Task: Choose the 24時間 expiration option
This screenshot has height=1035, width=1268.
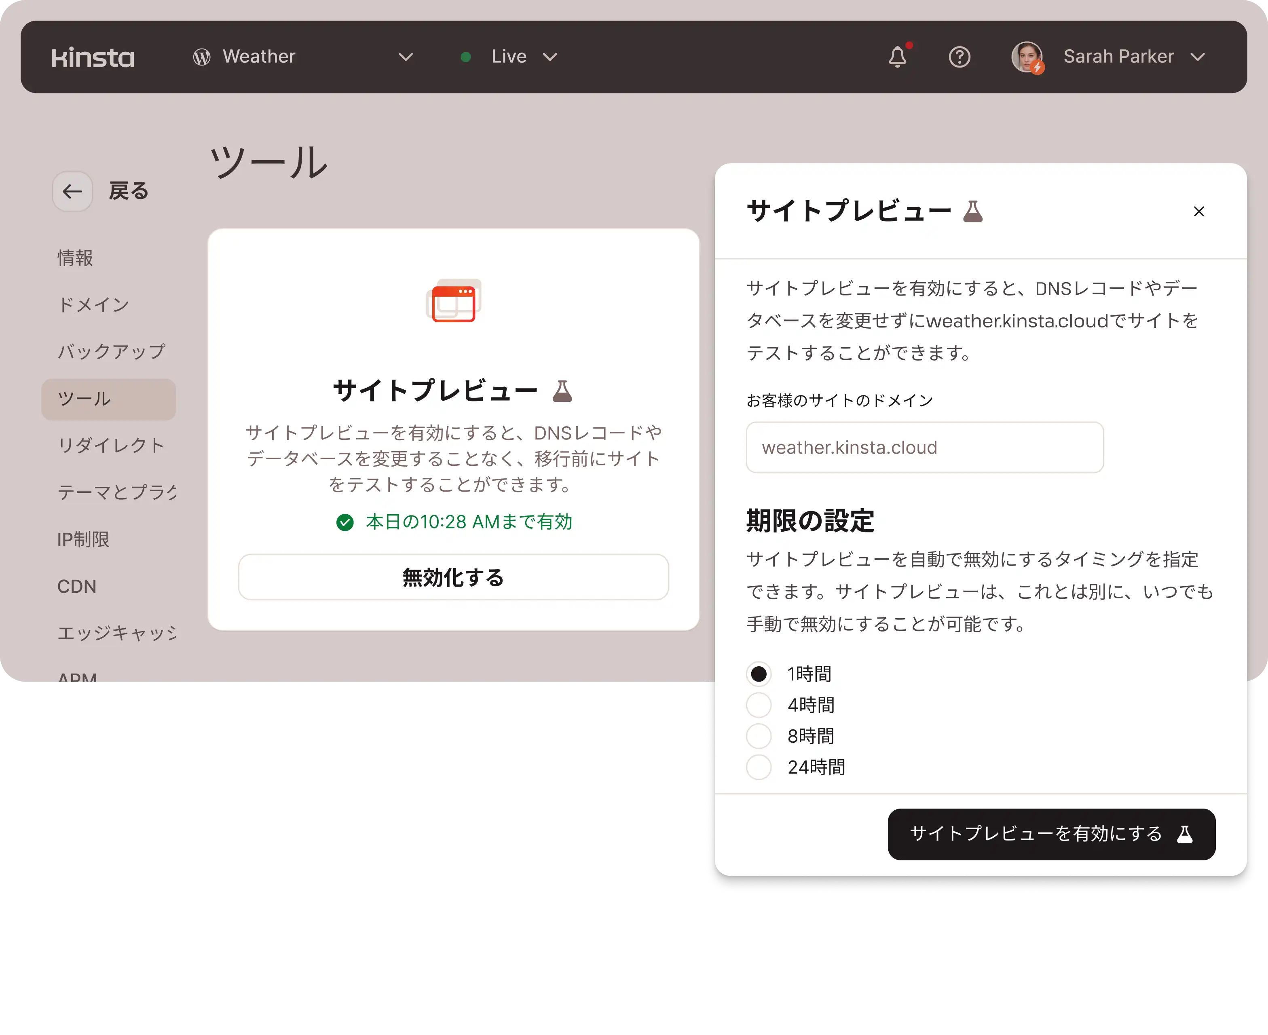Action: pyautogui.click(x=759, y=767)
